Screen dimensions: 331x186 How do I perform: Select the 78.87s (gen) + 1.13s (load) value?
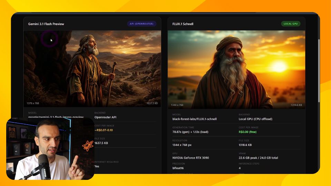(190, 132)
